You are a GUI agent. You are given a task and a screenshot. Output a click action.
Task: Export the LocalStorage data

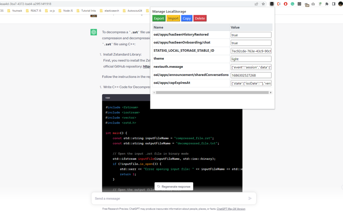pyautogui.click(x=159, y=18)
